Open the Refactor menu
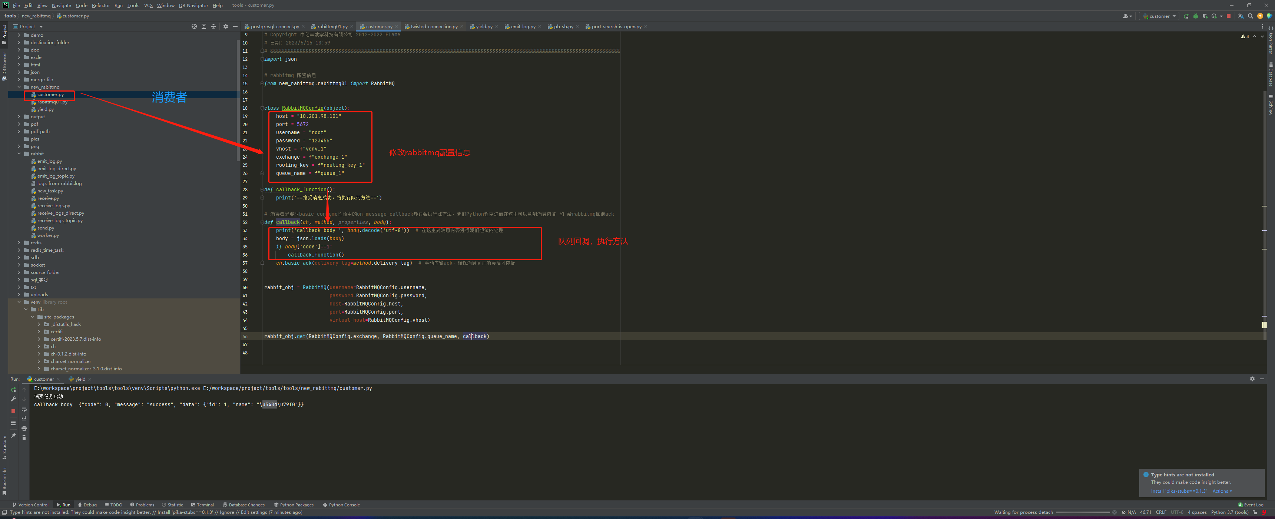Viewport: 1275px width, 519px height. point(100,6)
